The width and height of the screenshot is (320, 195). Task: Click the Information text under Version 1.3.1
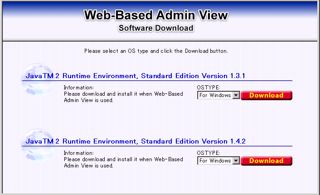[x=123, y=94]
